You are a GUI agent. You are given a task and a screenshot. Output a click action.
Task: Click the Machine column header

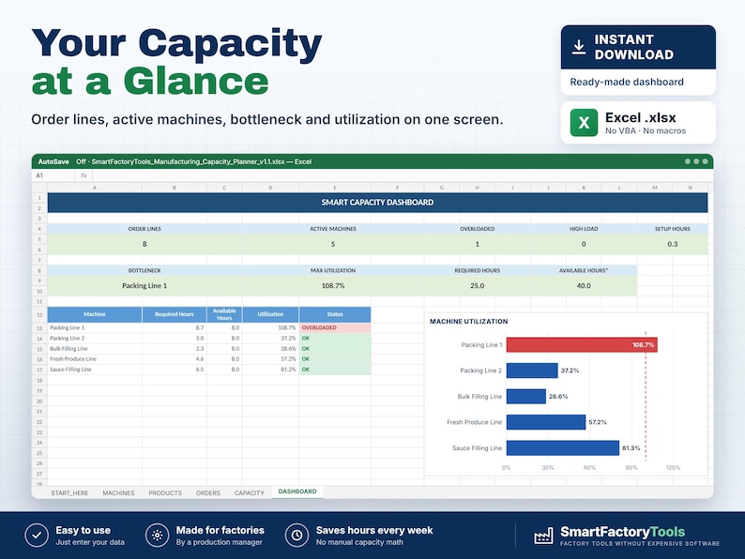[95, 314]
